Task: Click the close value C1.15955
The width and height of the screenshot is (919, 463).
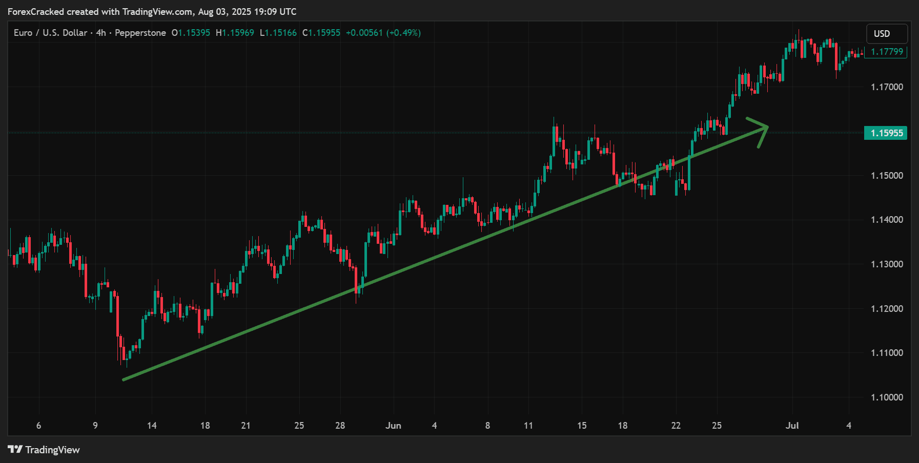Action: (321, 32)
